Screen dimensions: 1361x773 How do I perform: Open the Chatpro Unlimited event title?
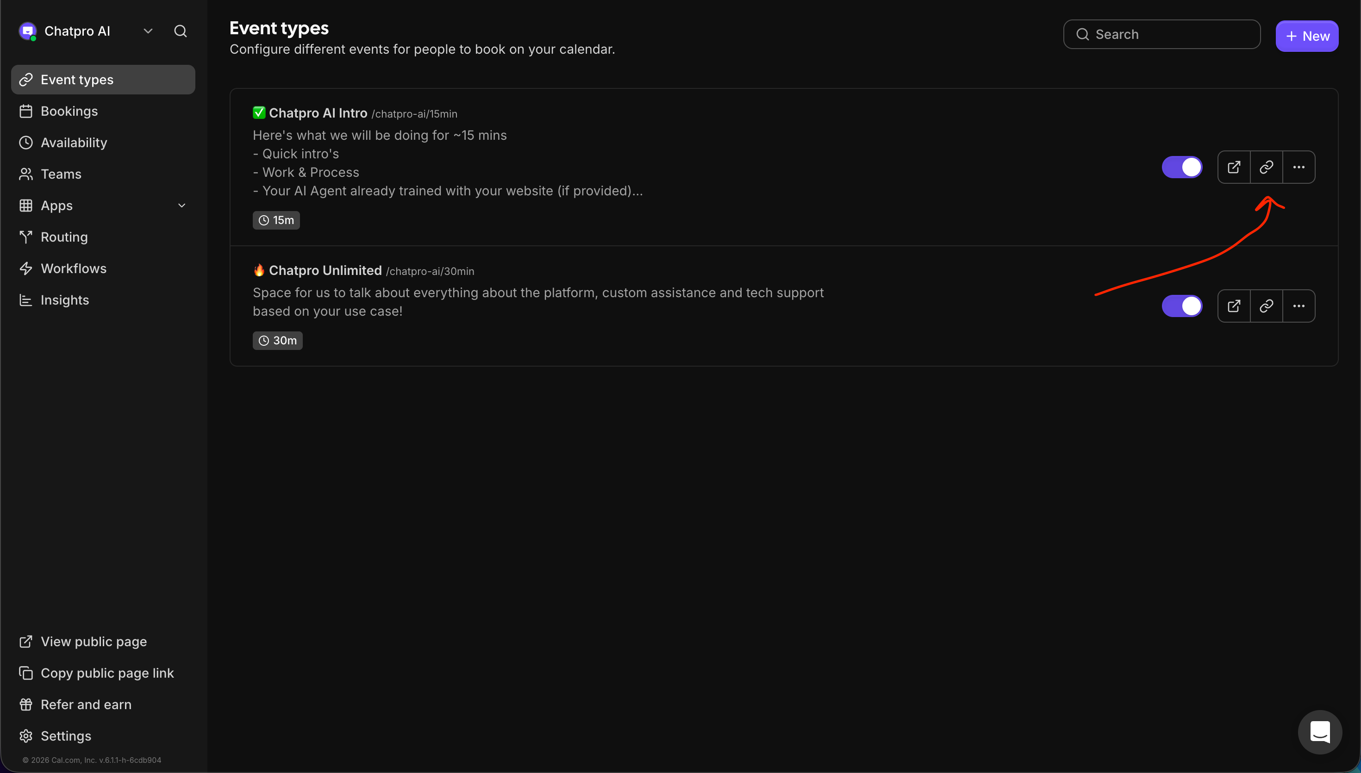325,270
